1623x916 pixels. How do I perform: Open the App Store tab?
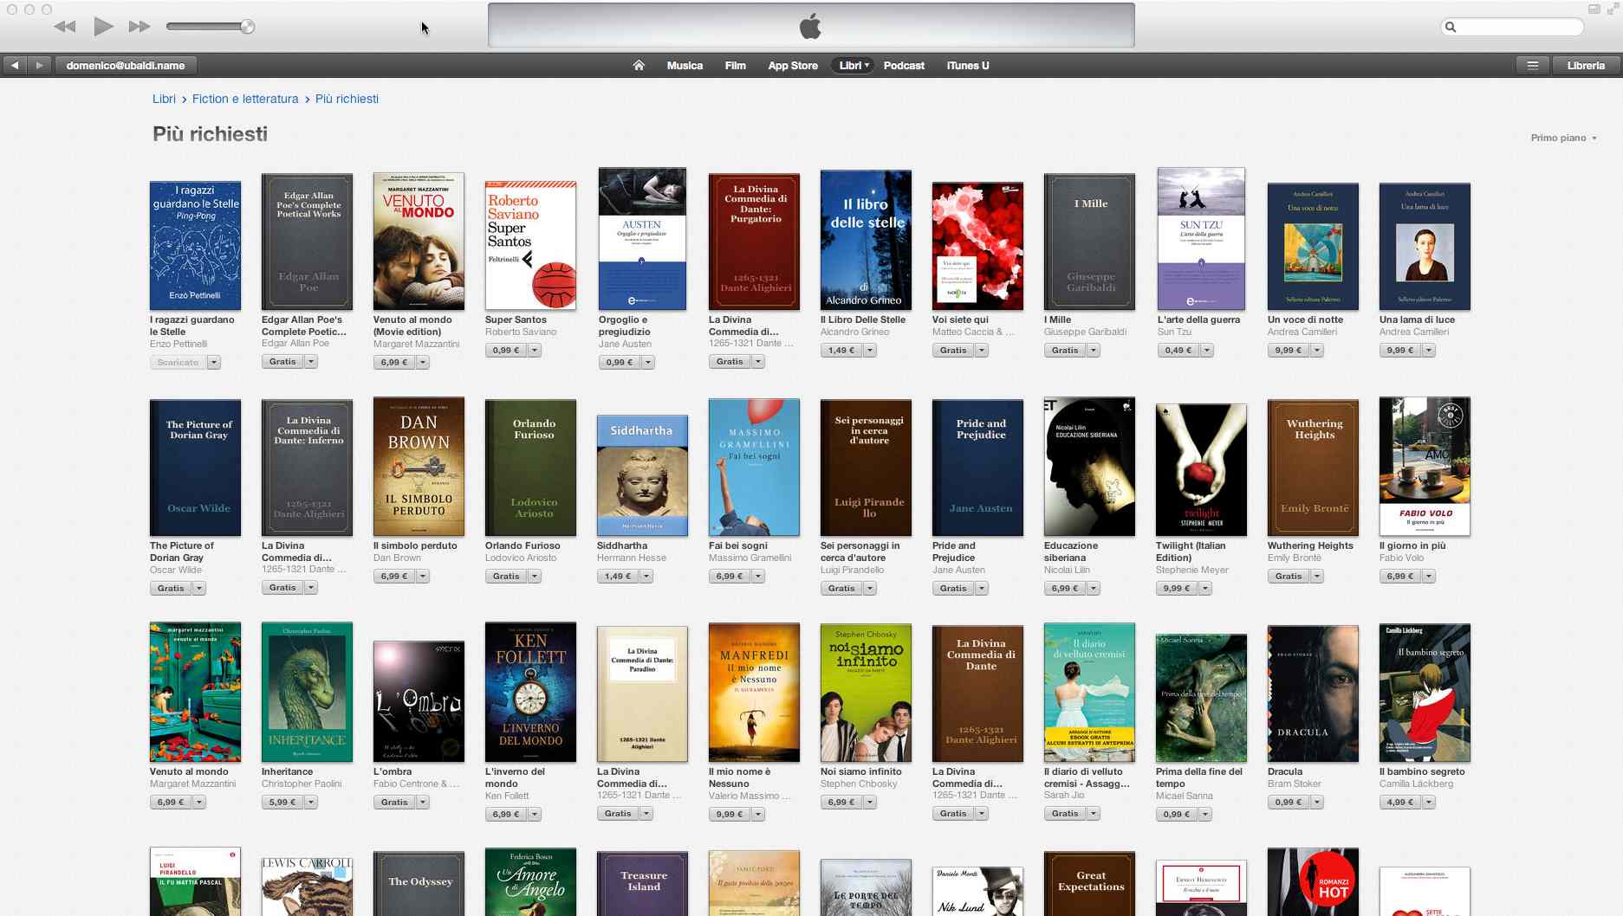point(793,65)
